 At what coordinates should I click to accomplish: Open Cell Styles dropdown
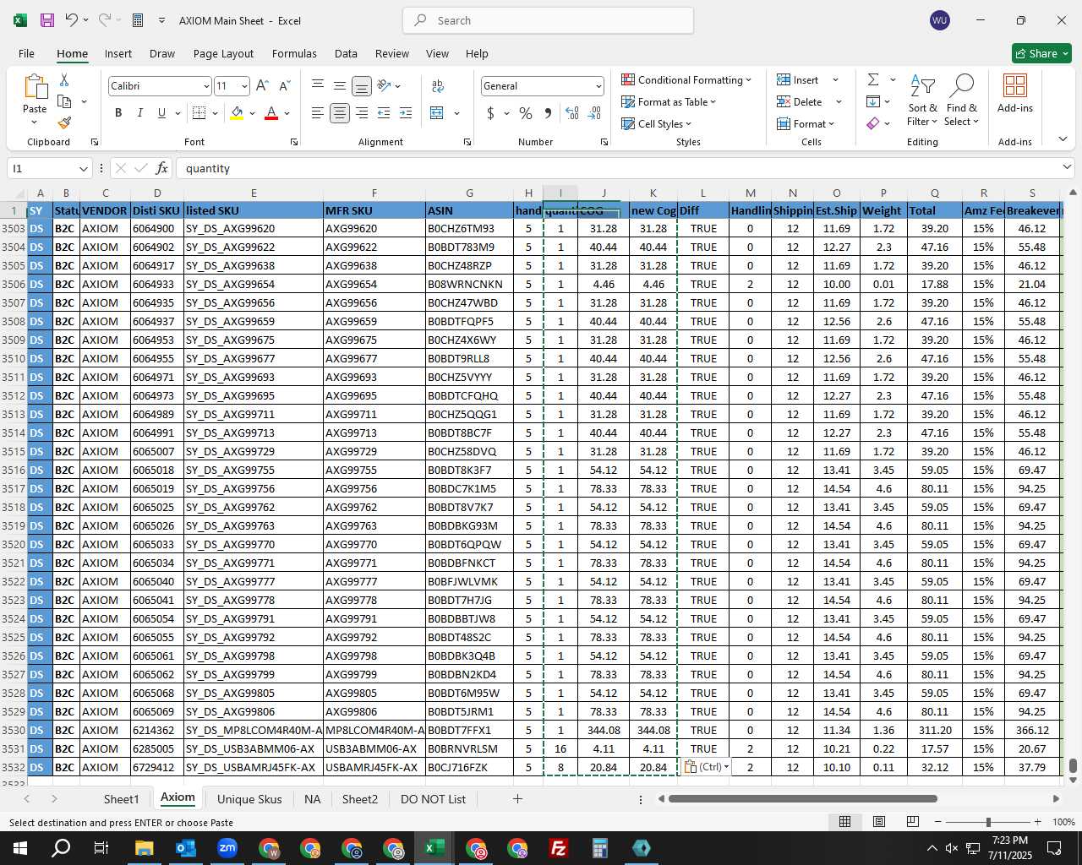[658, 123]
